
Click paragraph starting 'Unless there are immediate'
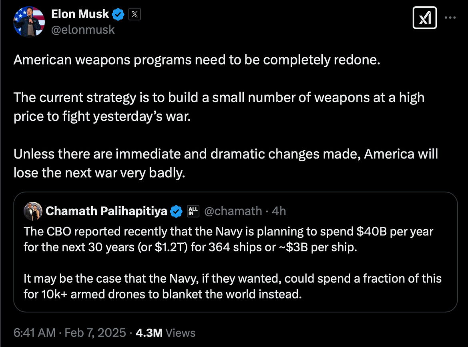click(225, 163)
